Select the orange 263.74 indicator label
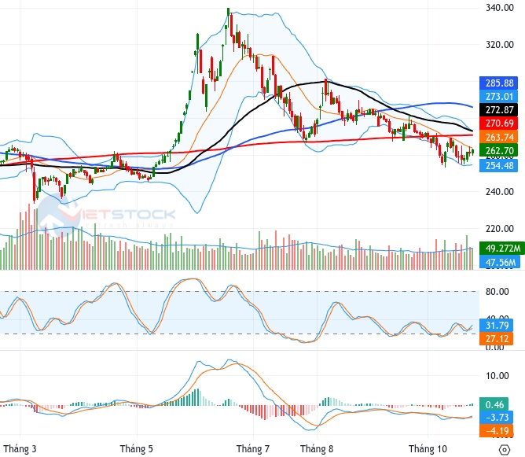This screenshot has width=525, height=457. (x=498, y=137)
